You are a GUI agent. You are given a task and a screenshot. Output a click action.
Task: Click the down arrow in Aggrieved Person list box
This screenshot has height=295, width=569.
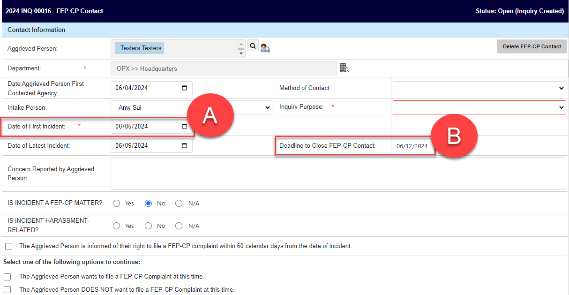[x=241, y=53]
